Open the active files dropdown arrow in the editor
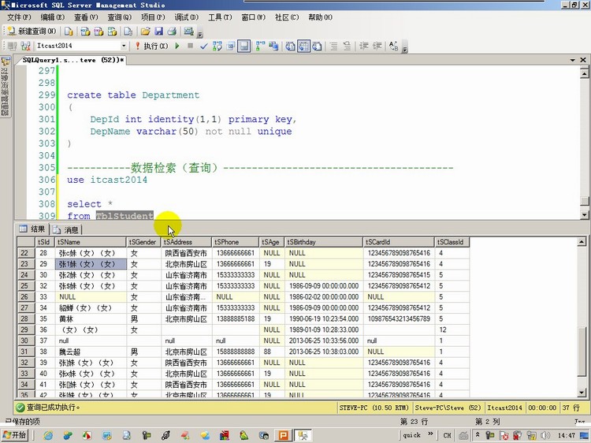Image resolution: width=591 pixels, height=443 pixels. (x=573, y=60)
